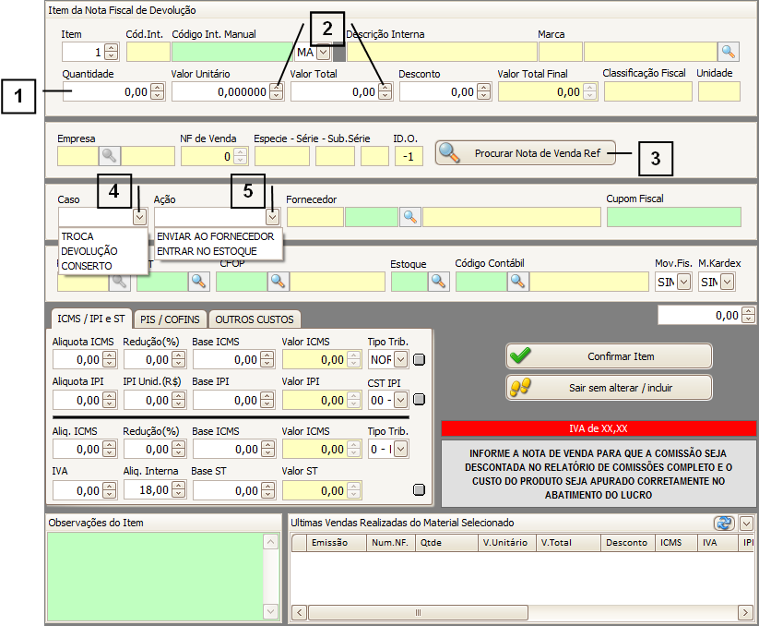Screen dimensions: 759x626
Task: Click the CFOP lookup magnifier icon
Action: pyautogui.click(x=278, y=281)
